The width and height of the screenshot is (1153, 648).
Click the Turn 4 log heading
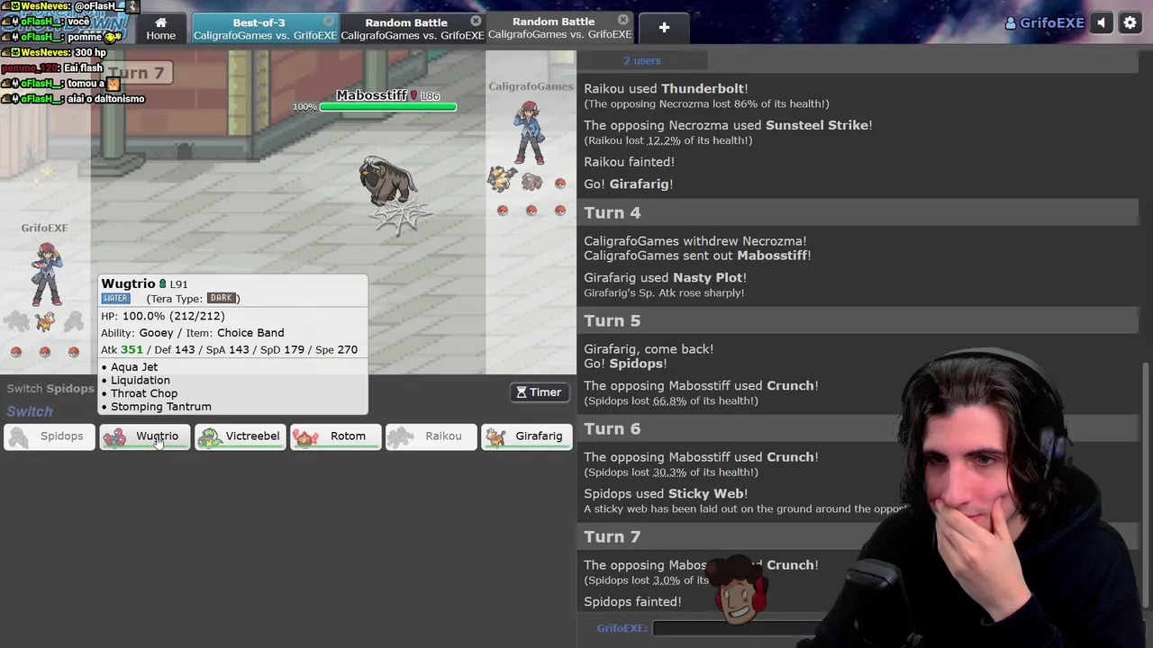pyautogui.click(x=613, y=212)
